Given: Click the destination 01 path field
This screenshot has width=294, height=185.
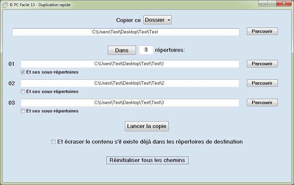Looking at the screenshot, I should tap(130, 64).
